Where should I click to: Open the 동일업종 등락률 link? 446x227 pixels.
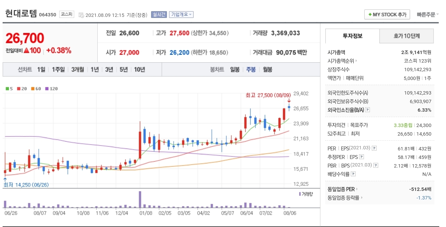[343, 198]
